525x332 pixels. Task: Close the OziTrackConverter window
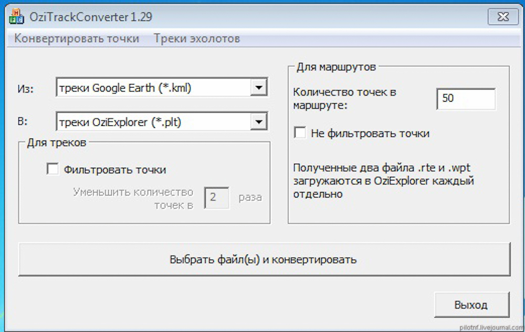pyautogui.click(x=503, y=17)
